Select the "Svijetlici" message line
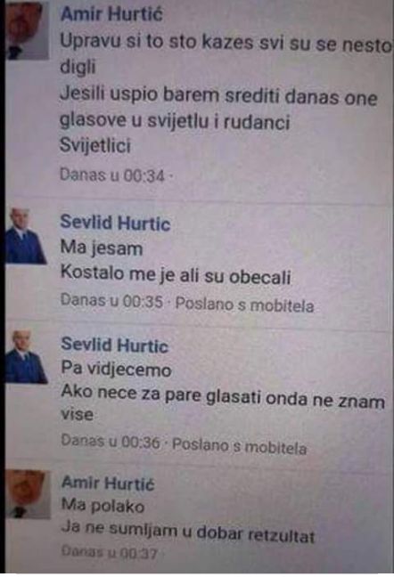 (x=95, y=145)
